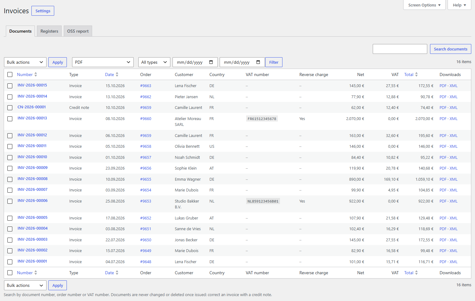Open calendar picker in the first date field
Screen dimensions: 475x301
[211, 62]
